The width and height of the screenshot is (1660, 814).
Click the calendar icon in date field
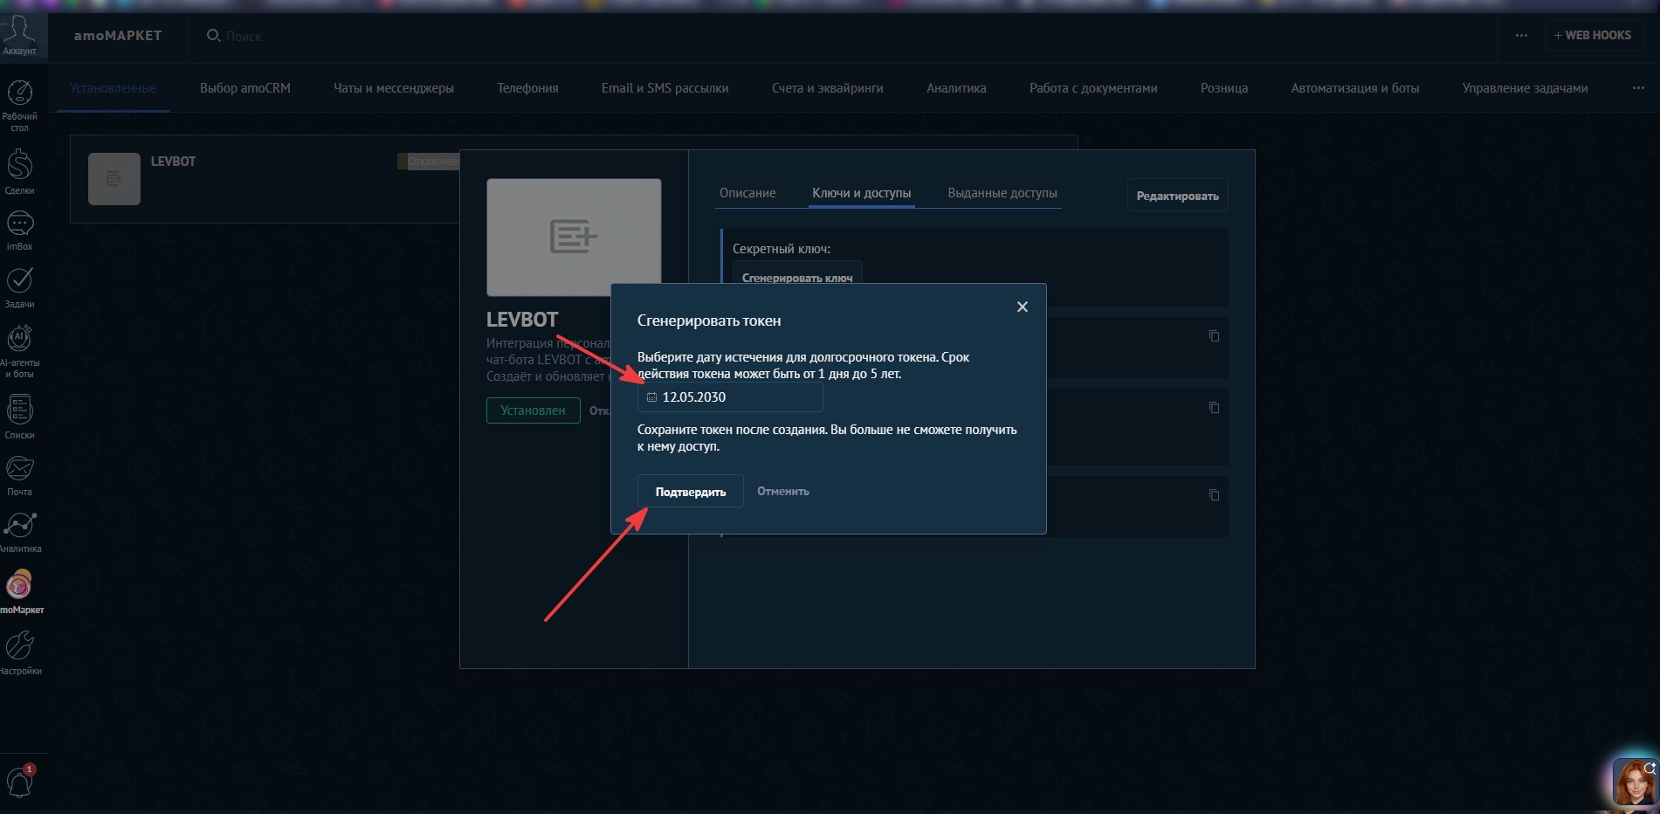coord(651,397)
